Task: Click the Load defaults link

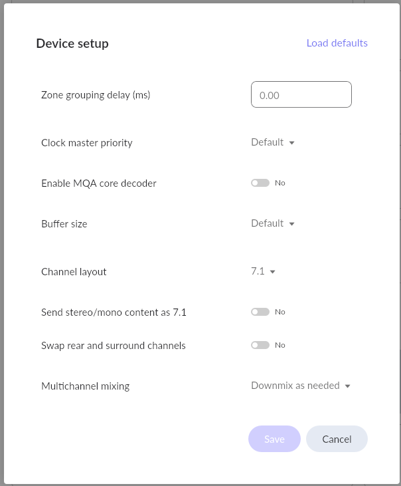Action: (x=337, y=43)
